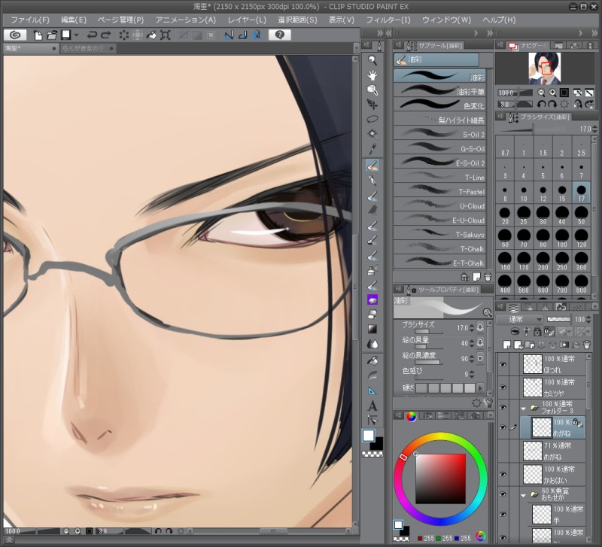
Task: Adjust 色延び value stepper
Action: pos(472,374)
